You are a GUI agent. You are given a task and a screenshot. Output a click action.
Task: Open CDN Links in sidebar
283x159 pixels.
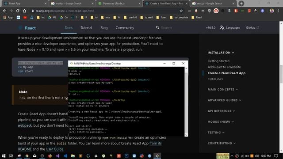pos(215,79)
